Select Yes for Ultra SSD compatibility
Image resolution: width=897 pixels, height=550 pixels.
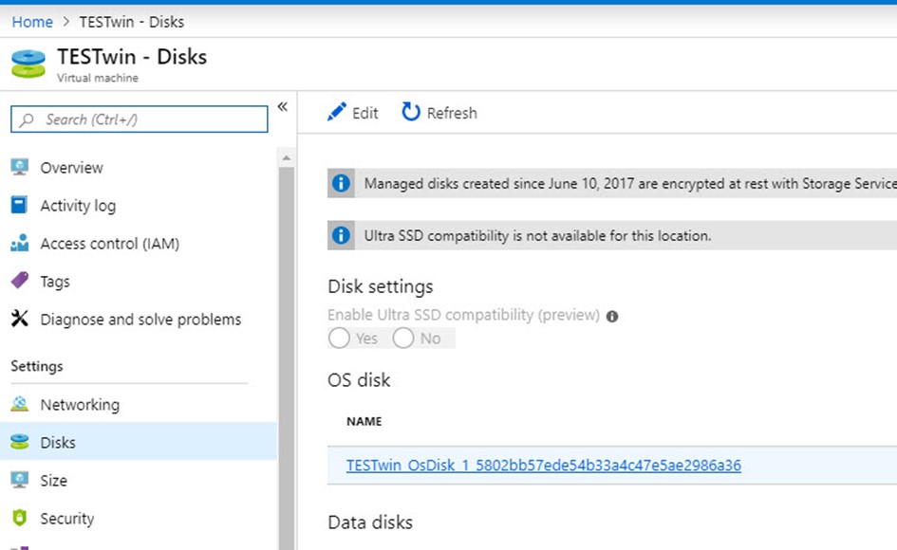pyautogui.click(x=339, y=339)
